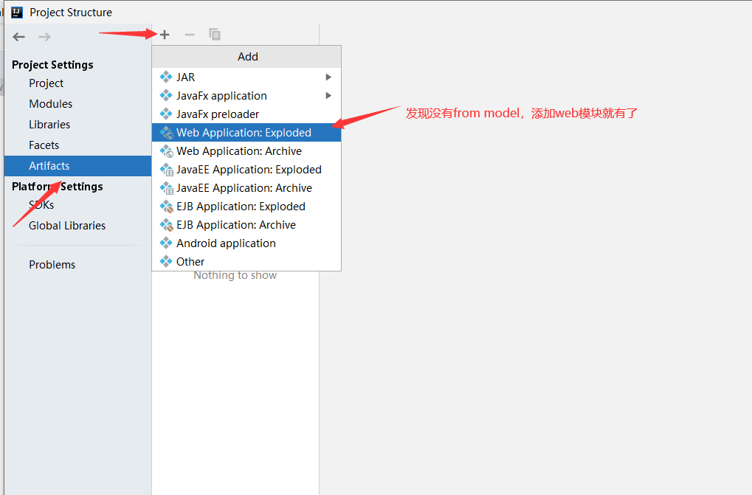Click the JavaFx preloader item icon
Image resolution: width=752 pixels, height=495 pixels.
pyautogui.click(x=166, y=114)
